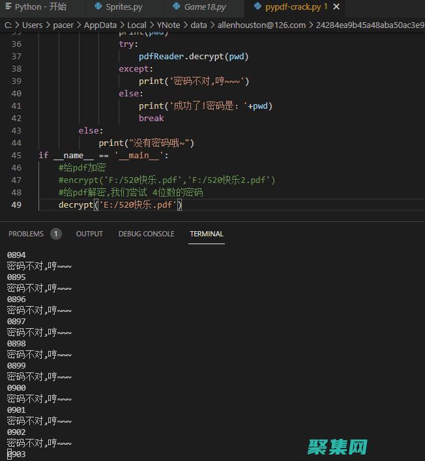Open the data breadcrumb folder
The image size is (425, 461).
[x=199, y=25]
